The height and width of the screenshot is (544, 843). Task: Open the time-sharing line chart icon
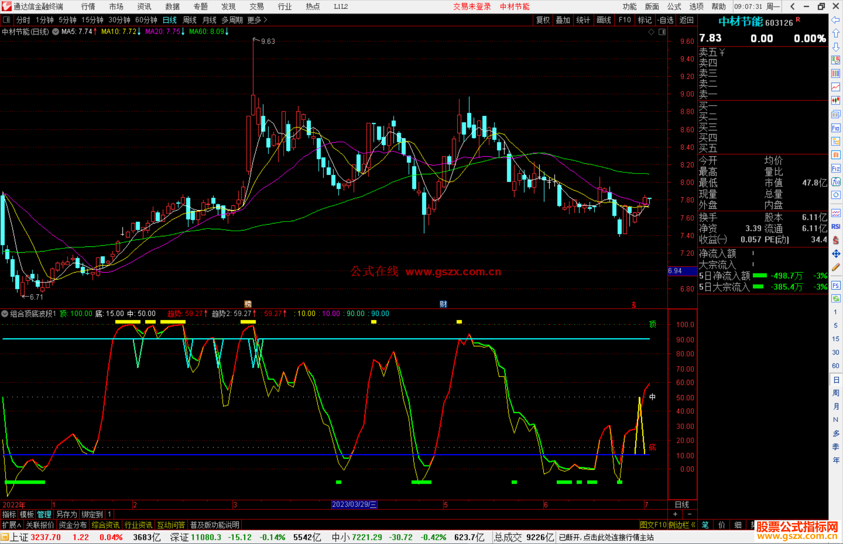pos(836,87)
